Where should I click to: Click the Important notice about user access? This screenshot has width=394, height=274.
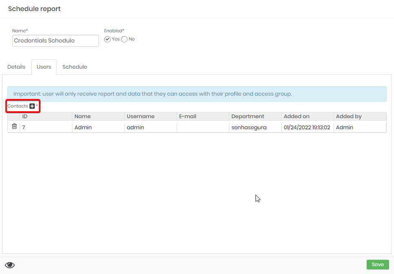point(197,94)
